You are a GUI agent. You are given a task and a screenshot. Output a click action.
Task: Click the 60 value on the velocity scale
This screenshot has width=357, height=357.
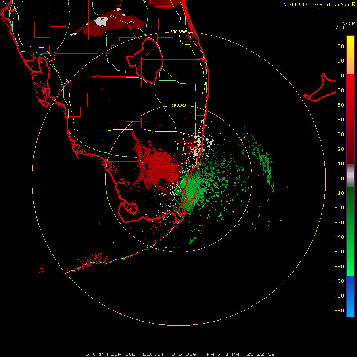click(x=341, y=90)
